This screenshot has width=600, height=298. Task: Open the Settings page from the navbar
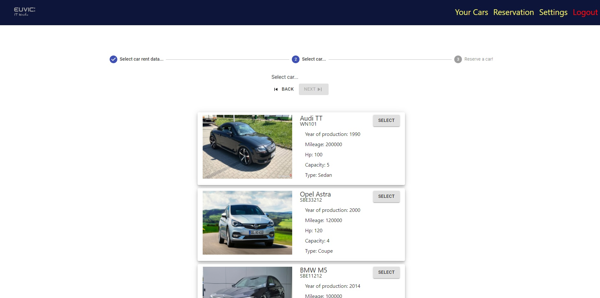[553, 12]
